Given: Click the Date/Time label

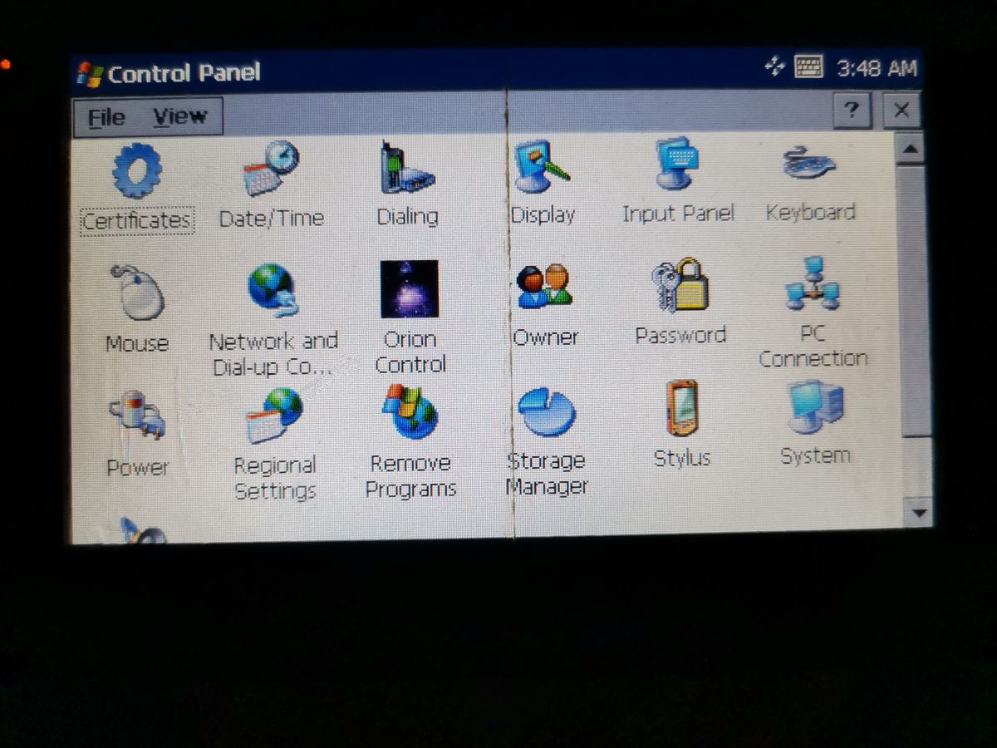Looking at the screenshot, I should click(271, 218).
